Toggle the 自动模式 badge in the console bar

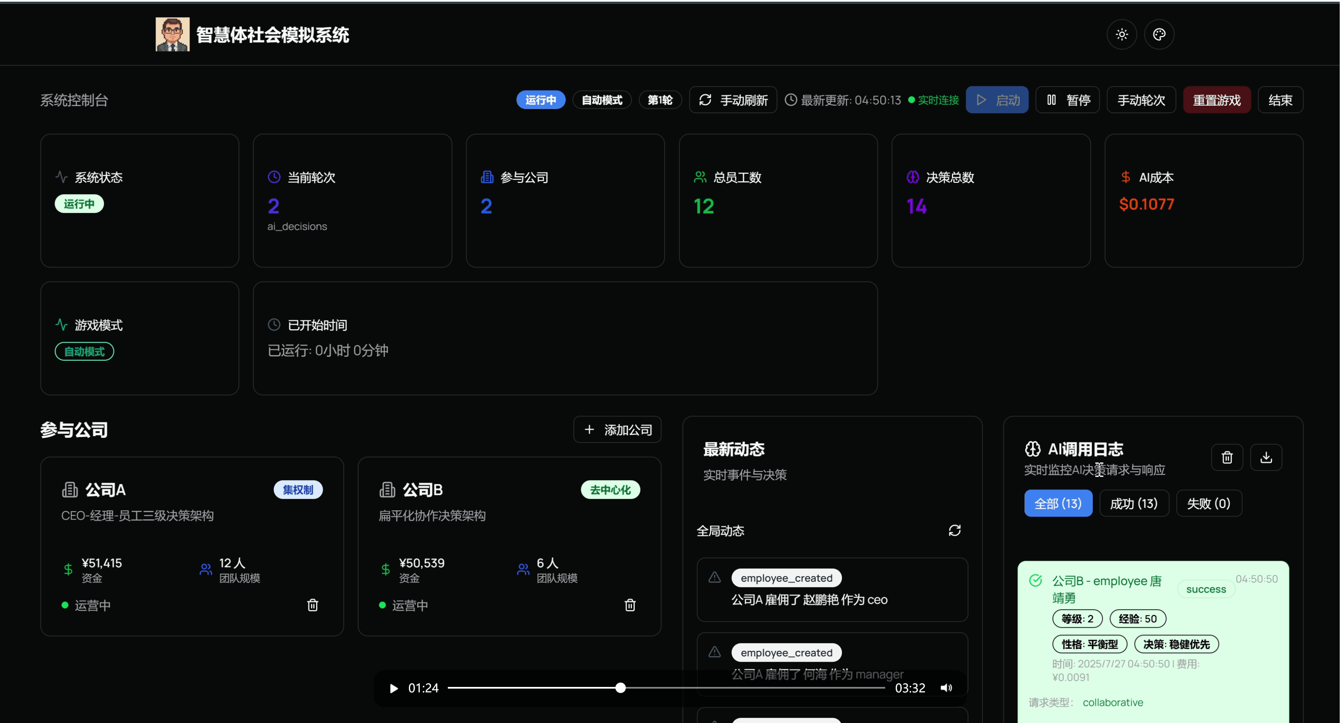pyautogui.click(x=602, y=100)
